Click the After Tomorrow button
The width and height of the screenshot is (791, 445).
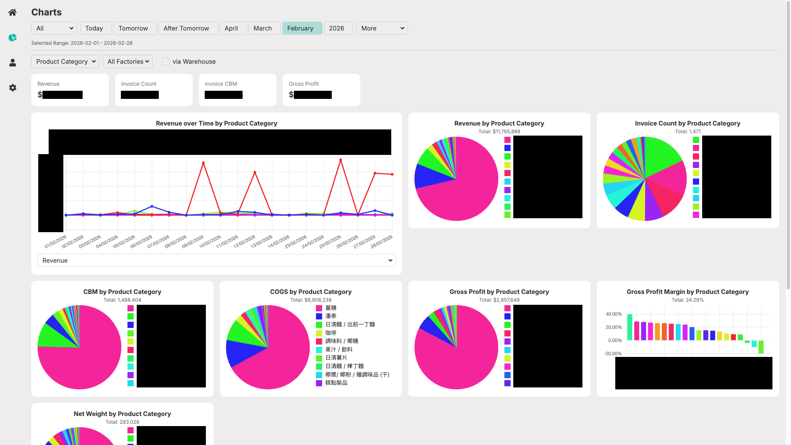pos(188,28)
